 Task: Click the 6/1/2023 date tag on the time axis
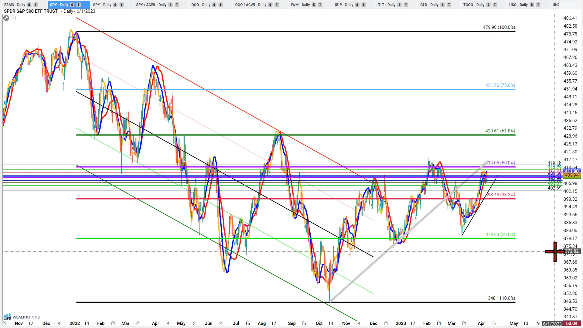(x=552, y=324)
